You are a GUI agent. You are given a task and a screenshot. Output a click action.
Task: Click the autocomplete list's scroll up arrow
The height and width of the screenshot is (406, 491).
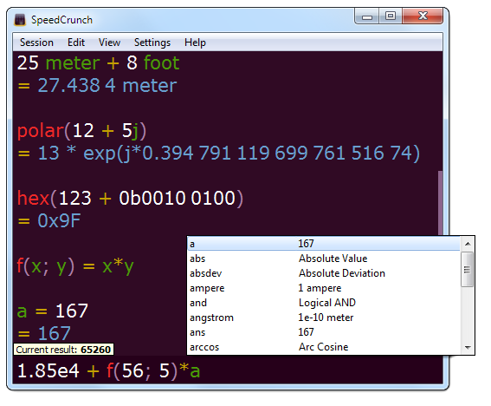point(468,244)
